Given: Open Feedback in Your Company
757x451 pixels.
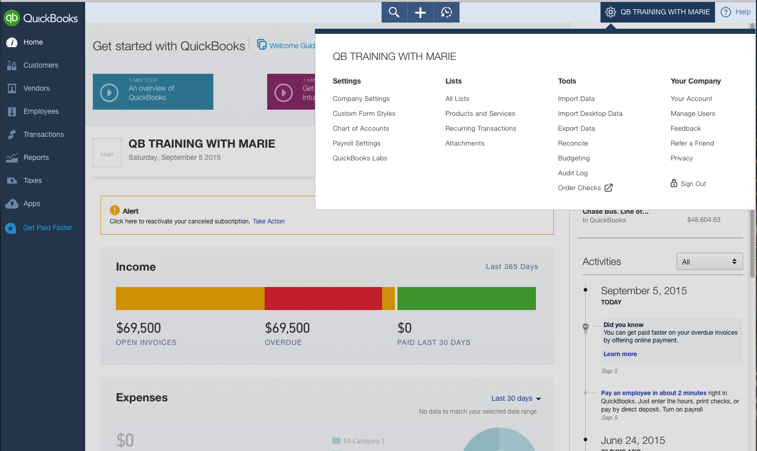Looking at the screenshot, I should click(x=686, y=129).
